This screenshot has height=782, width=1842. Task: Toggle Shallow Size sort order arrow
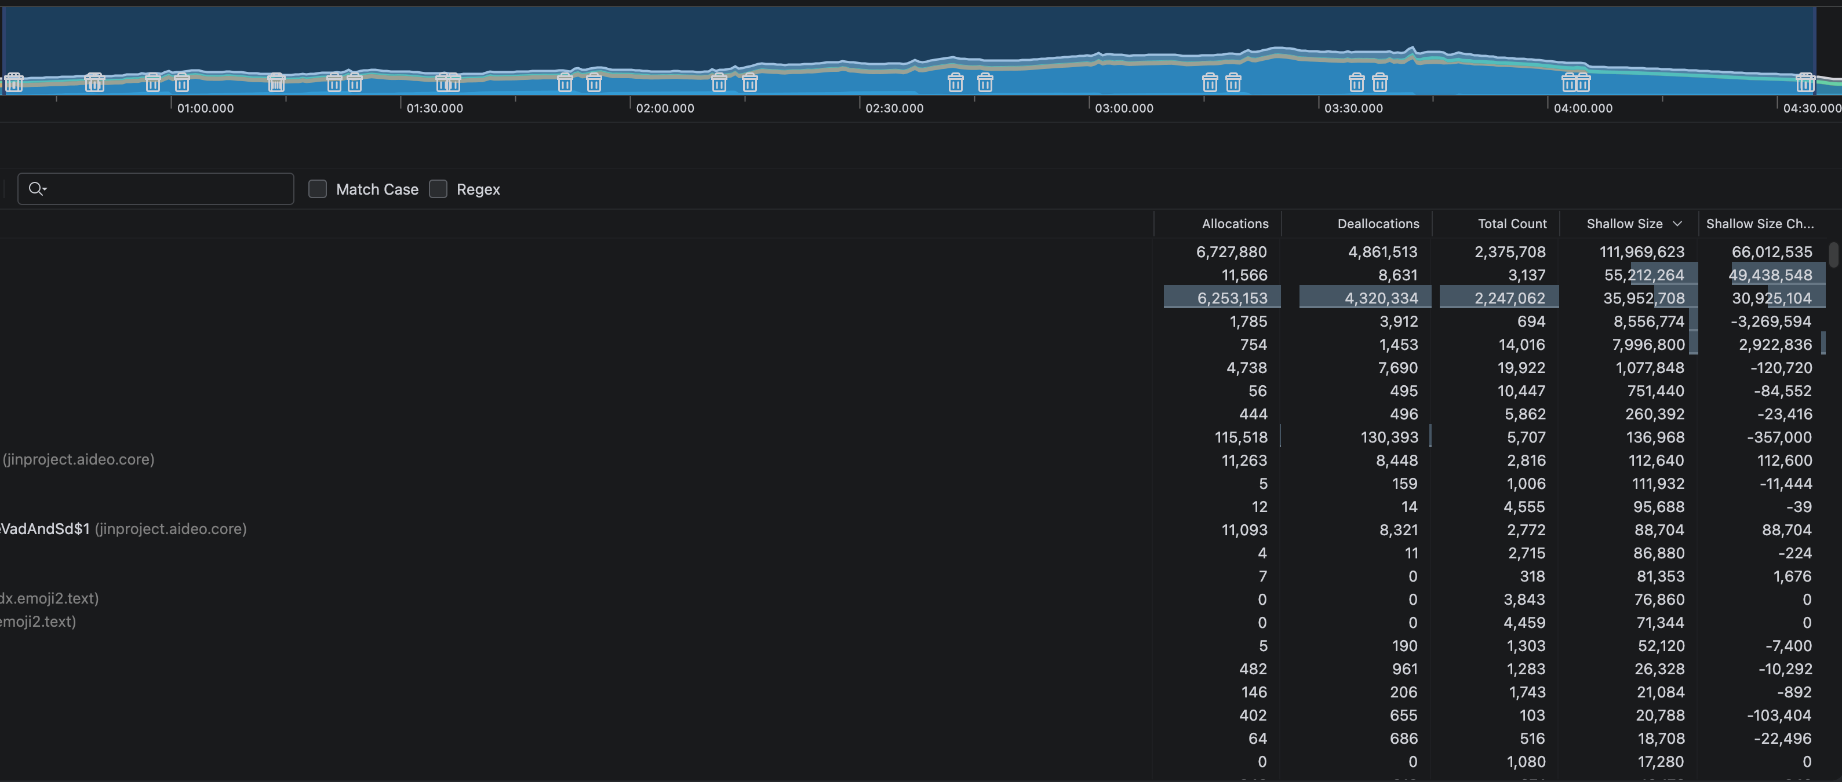(x=1677, y=224)
